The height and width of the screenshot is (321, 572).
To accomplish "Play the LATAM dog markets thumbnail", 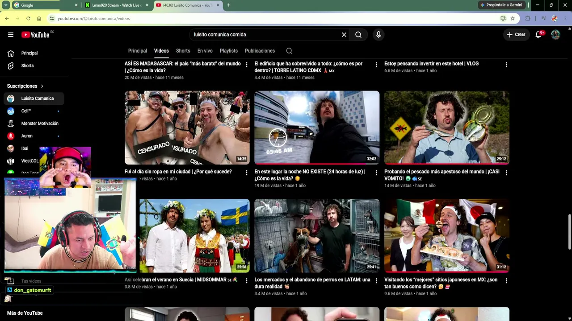I will point(317,236).
